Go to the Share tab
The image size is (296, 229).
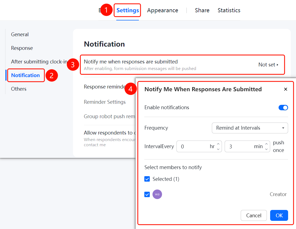coord(202,10)
